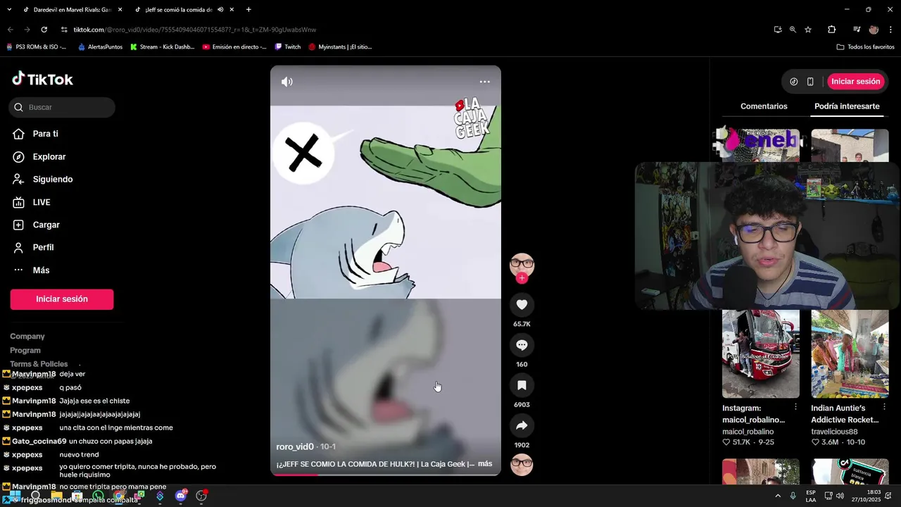Screen dimensions: 901x507
Task: Bookmark this page with the star
Action: click(808, 30)
